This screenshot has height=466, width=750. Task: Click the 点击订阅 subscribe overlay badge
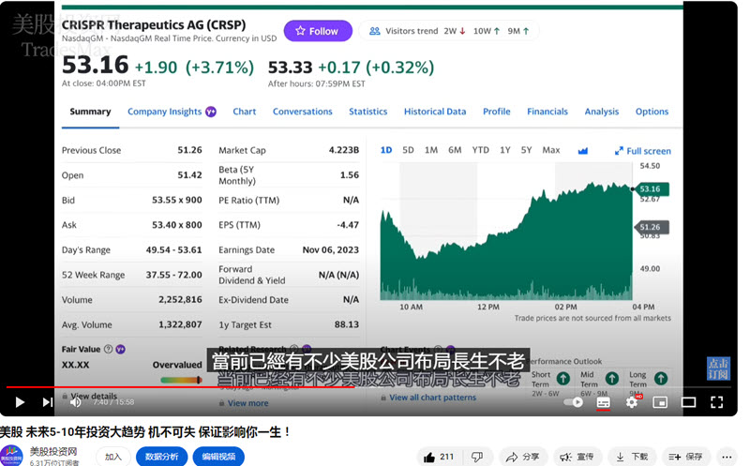click(x=718, y=368)
